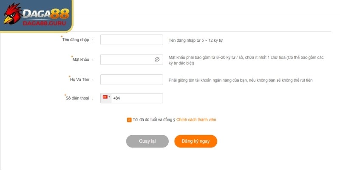Click the Tôi đã đủ tuổi agreement text
The height and width of the screenshot is (170, 340).
(x=154, y=119)
